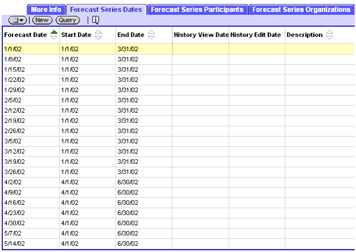356x252 pixels.
Task: Sort by Forecast Date column arrows
Action: (x=54, y=35)
